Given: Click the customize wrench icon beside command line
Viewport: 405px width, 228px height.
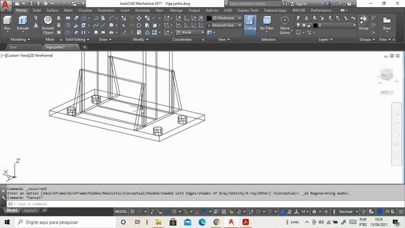Looking at the screenshot, I should pos(3,198).
